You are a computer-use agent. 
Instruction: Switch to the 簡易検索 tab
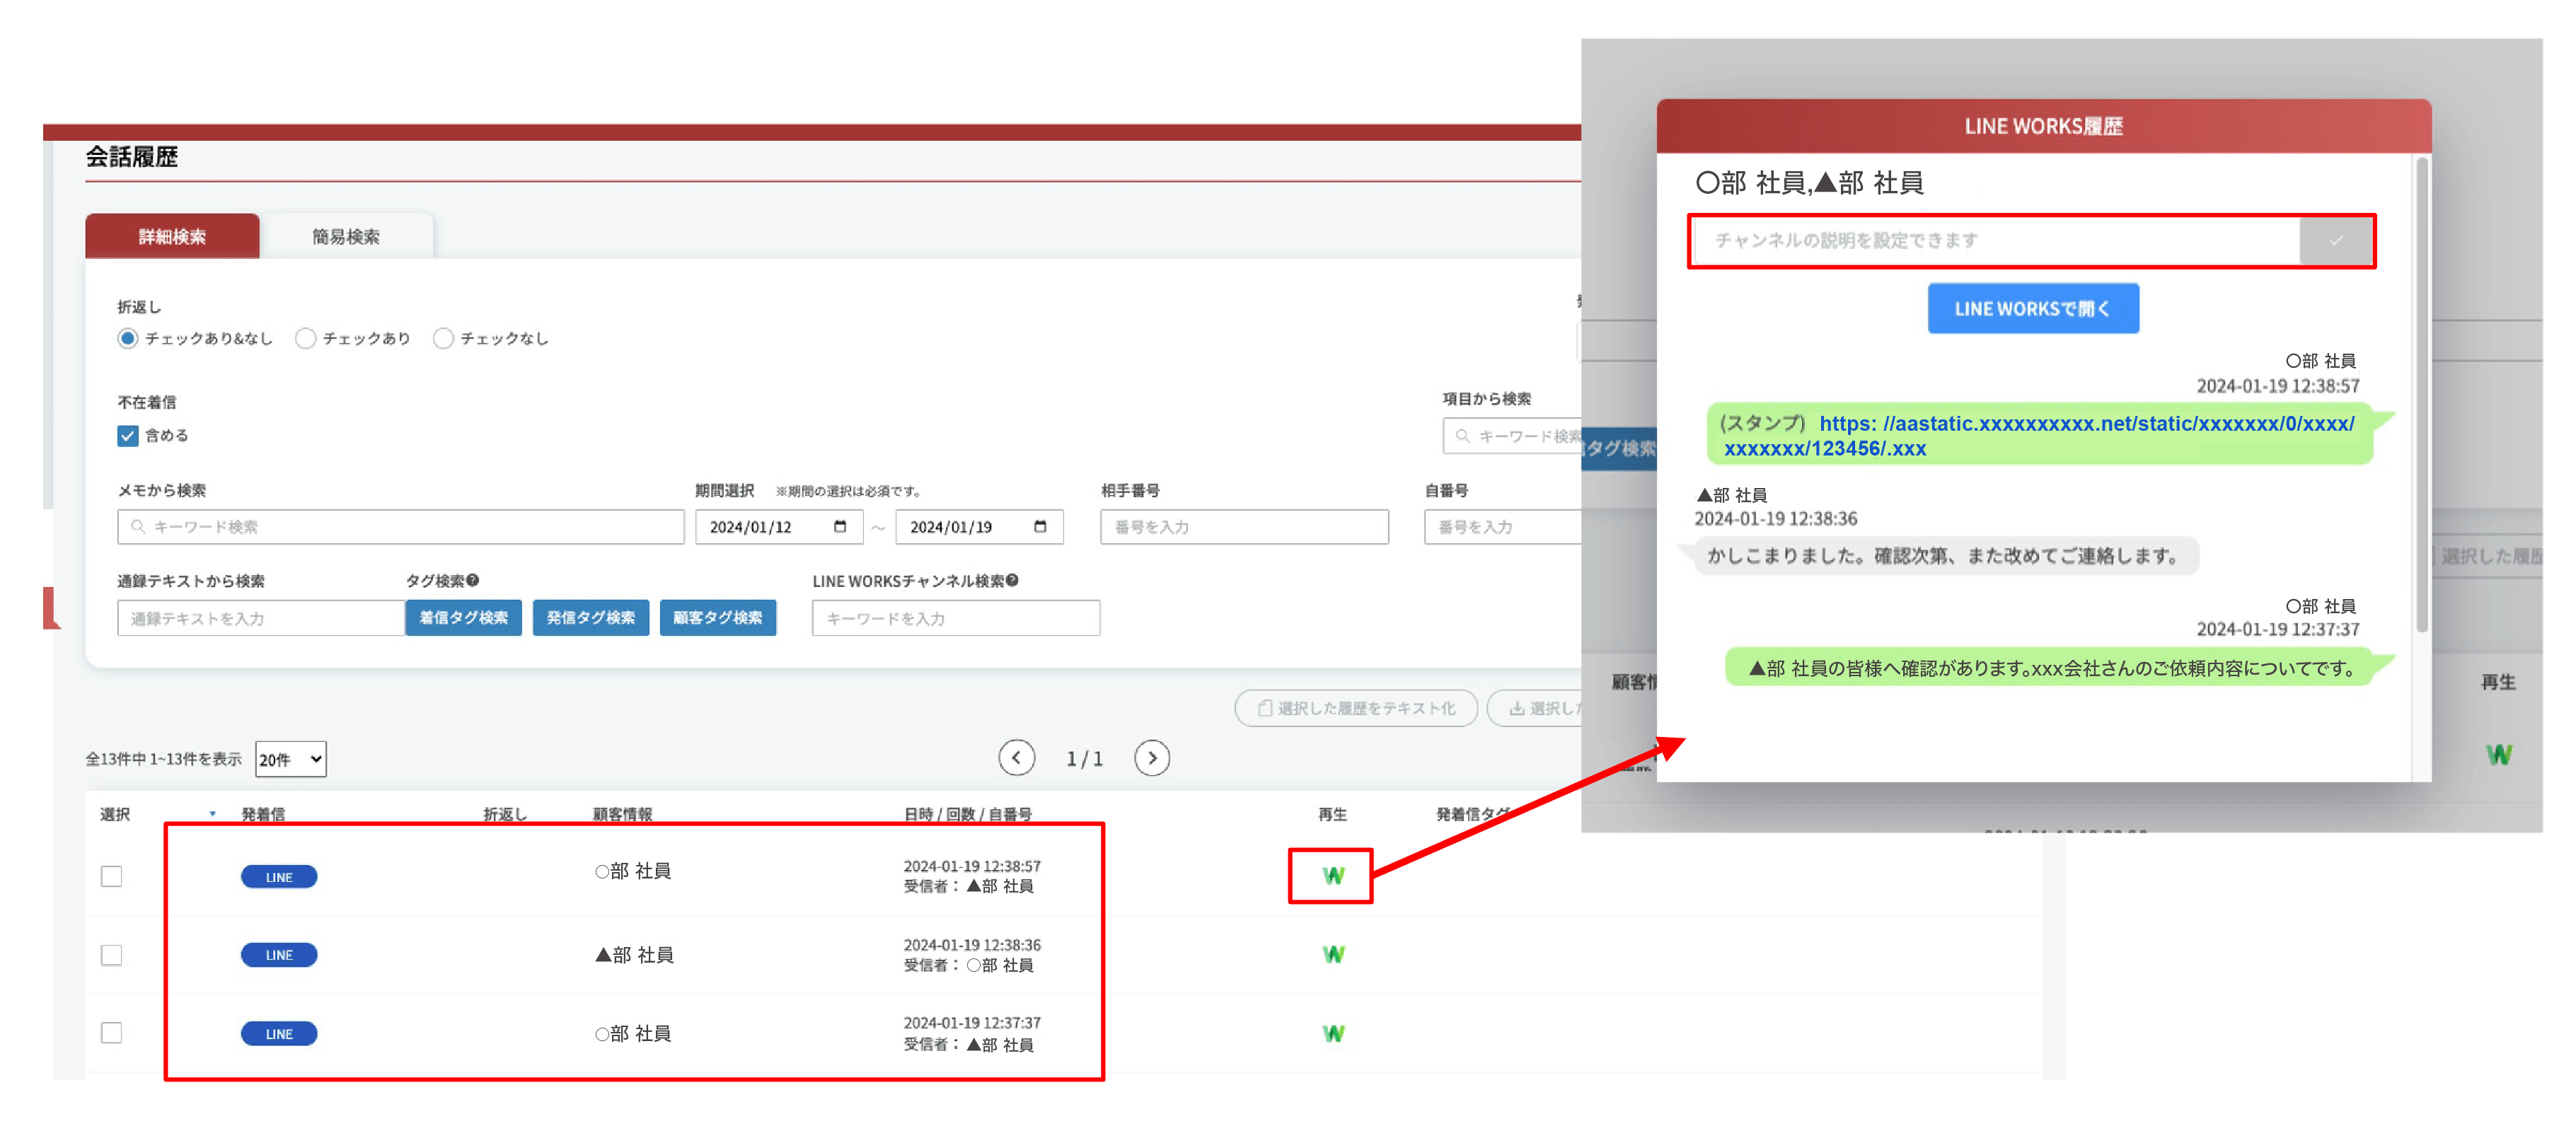(x=347, y=236)
